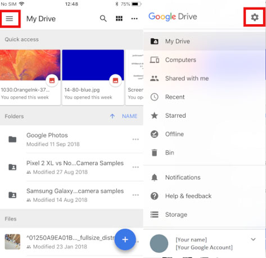Image resolution: width=266 pixels, height=258 pixels.
Task: Open the Google Photos folder name
Action: pyautogui.click(x=47, y=135)
